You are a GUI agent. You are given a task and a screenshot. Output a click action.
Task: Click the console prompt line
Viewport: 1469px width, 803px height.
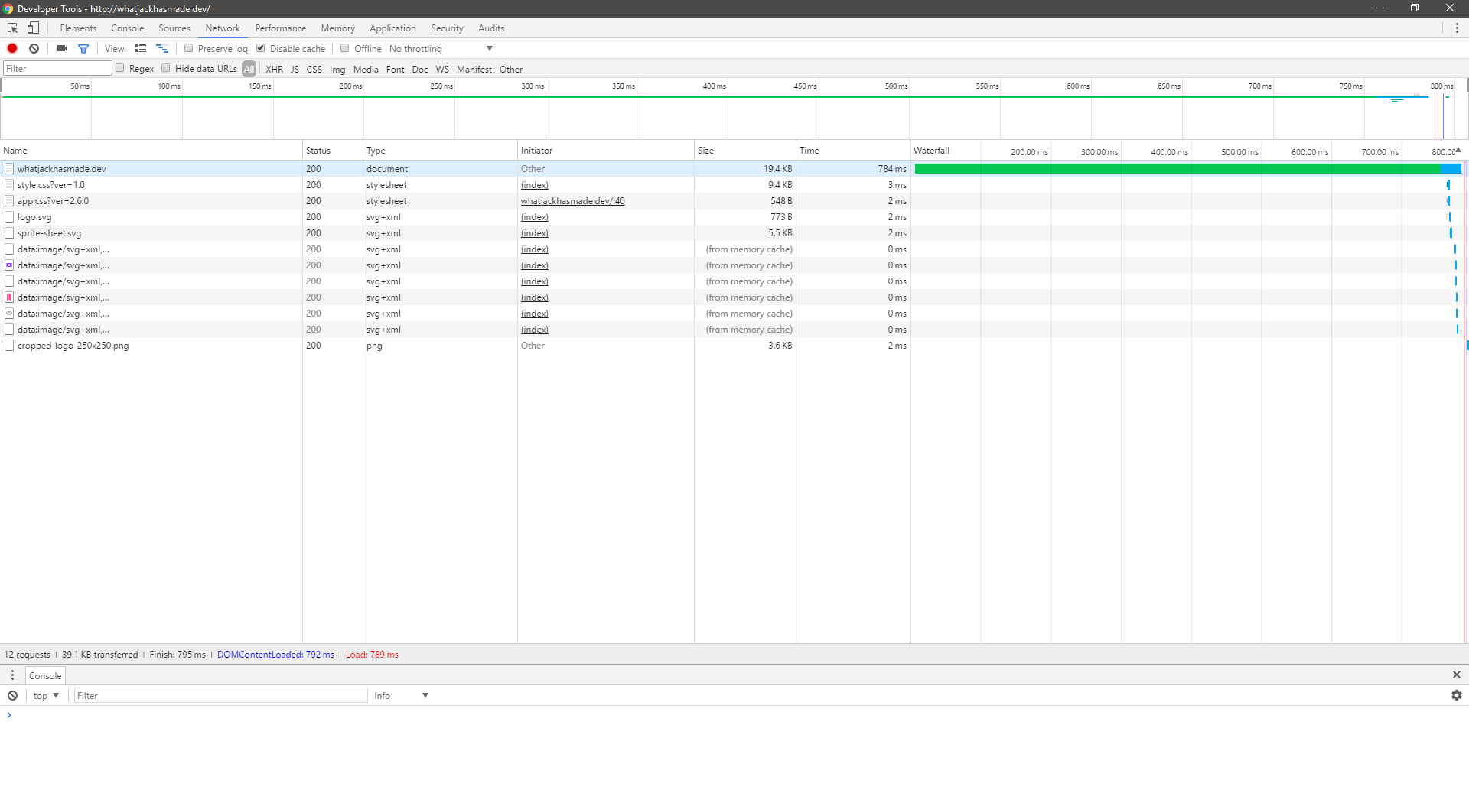(734, 715)
